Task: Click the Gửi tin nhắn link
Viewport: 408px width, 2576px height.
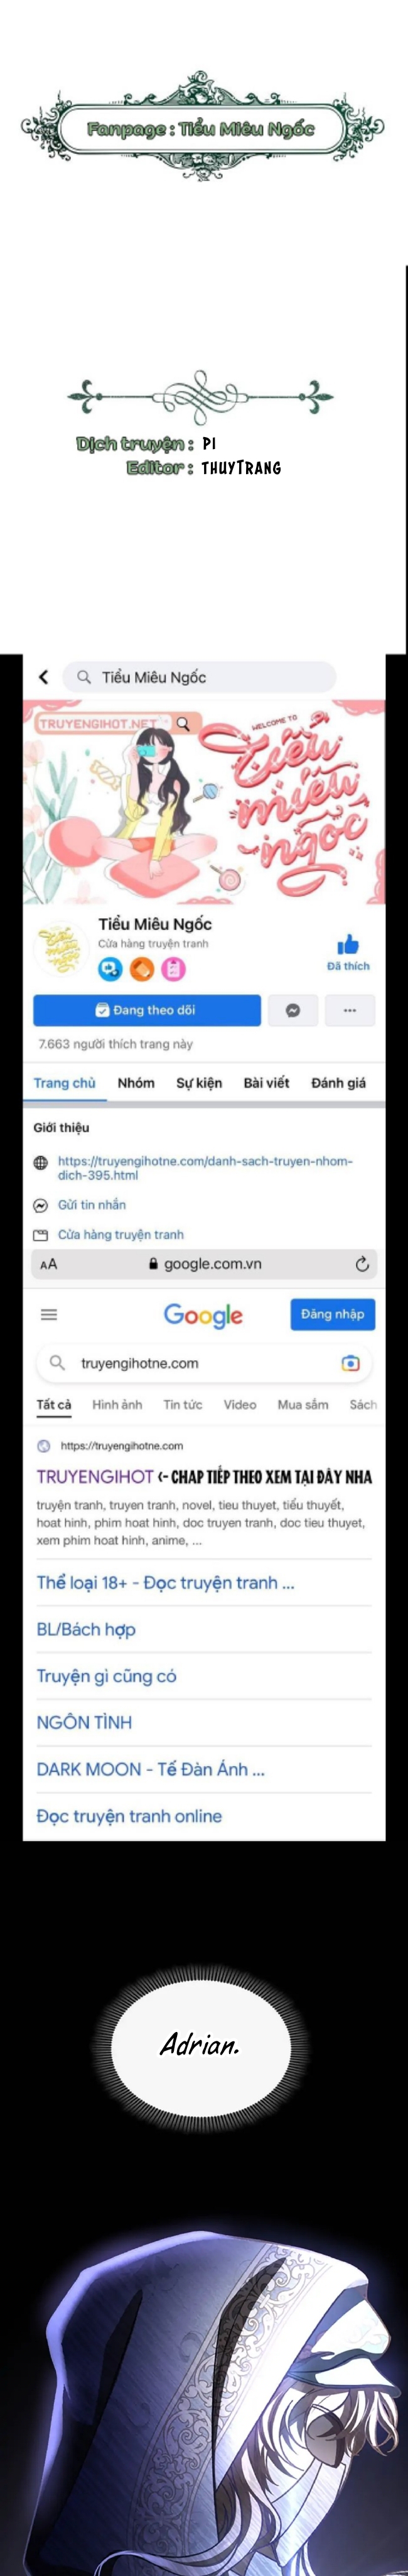Action: tap(92, 1205)
